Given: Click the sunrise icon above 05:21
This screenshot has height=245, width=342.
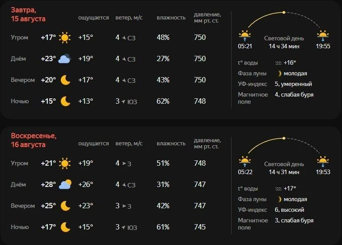Looking at the screenshot, I should coord(245,36).
